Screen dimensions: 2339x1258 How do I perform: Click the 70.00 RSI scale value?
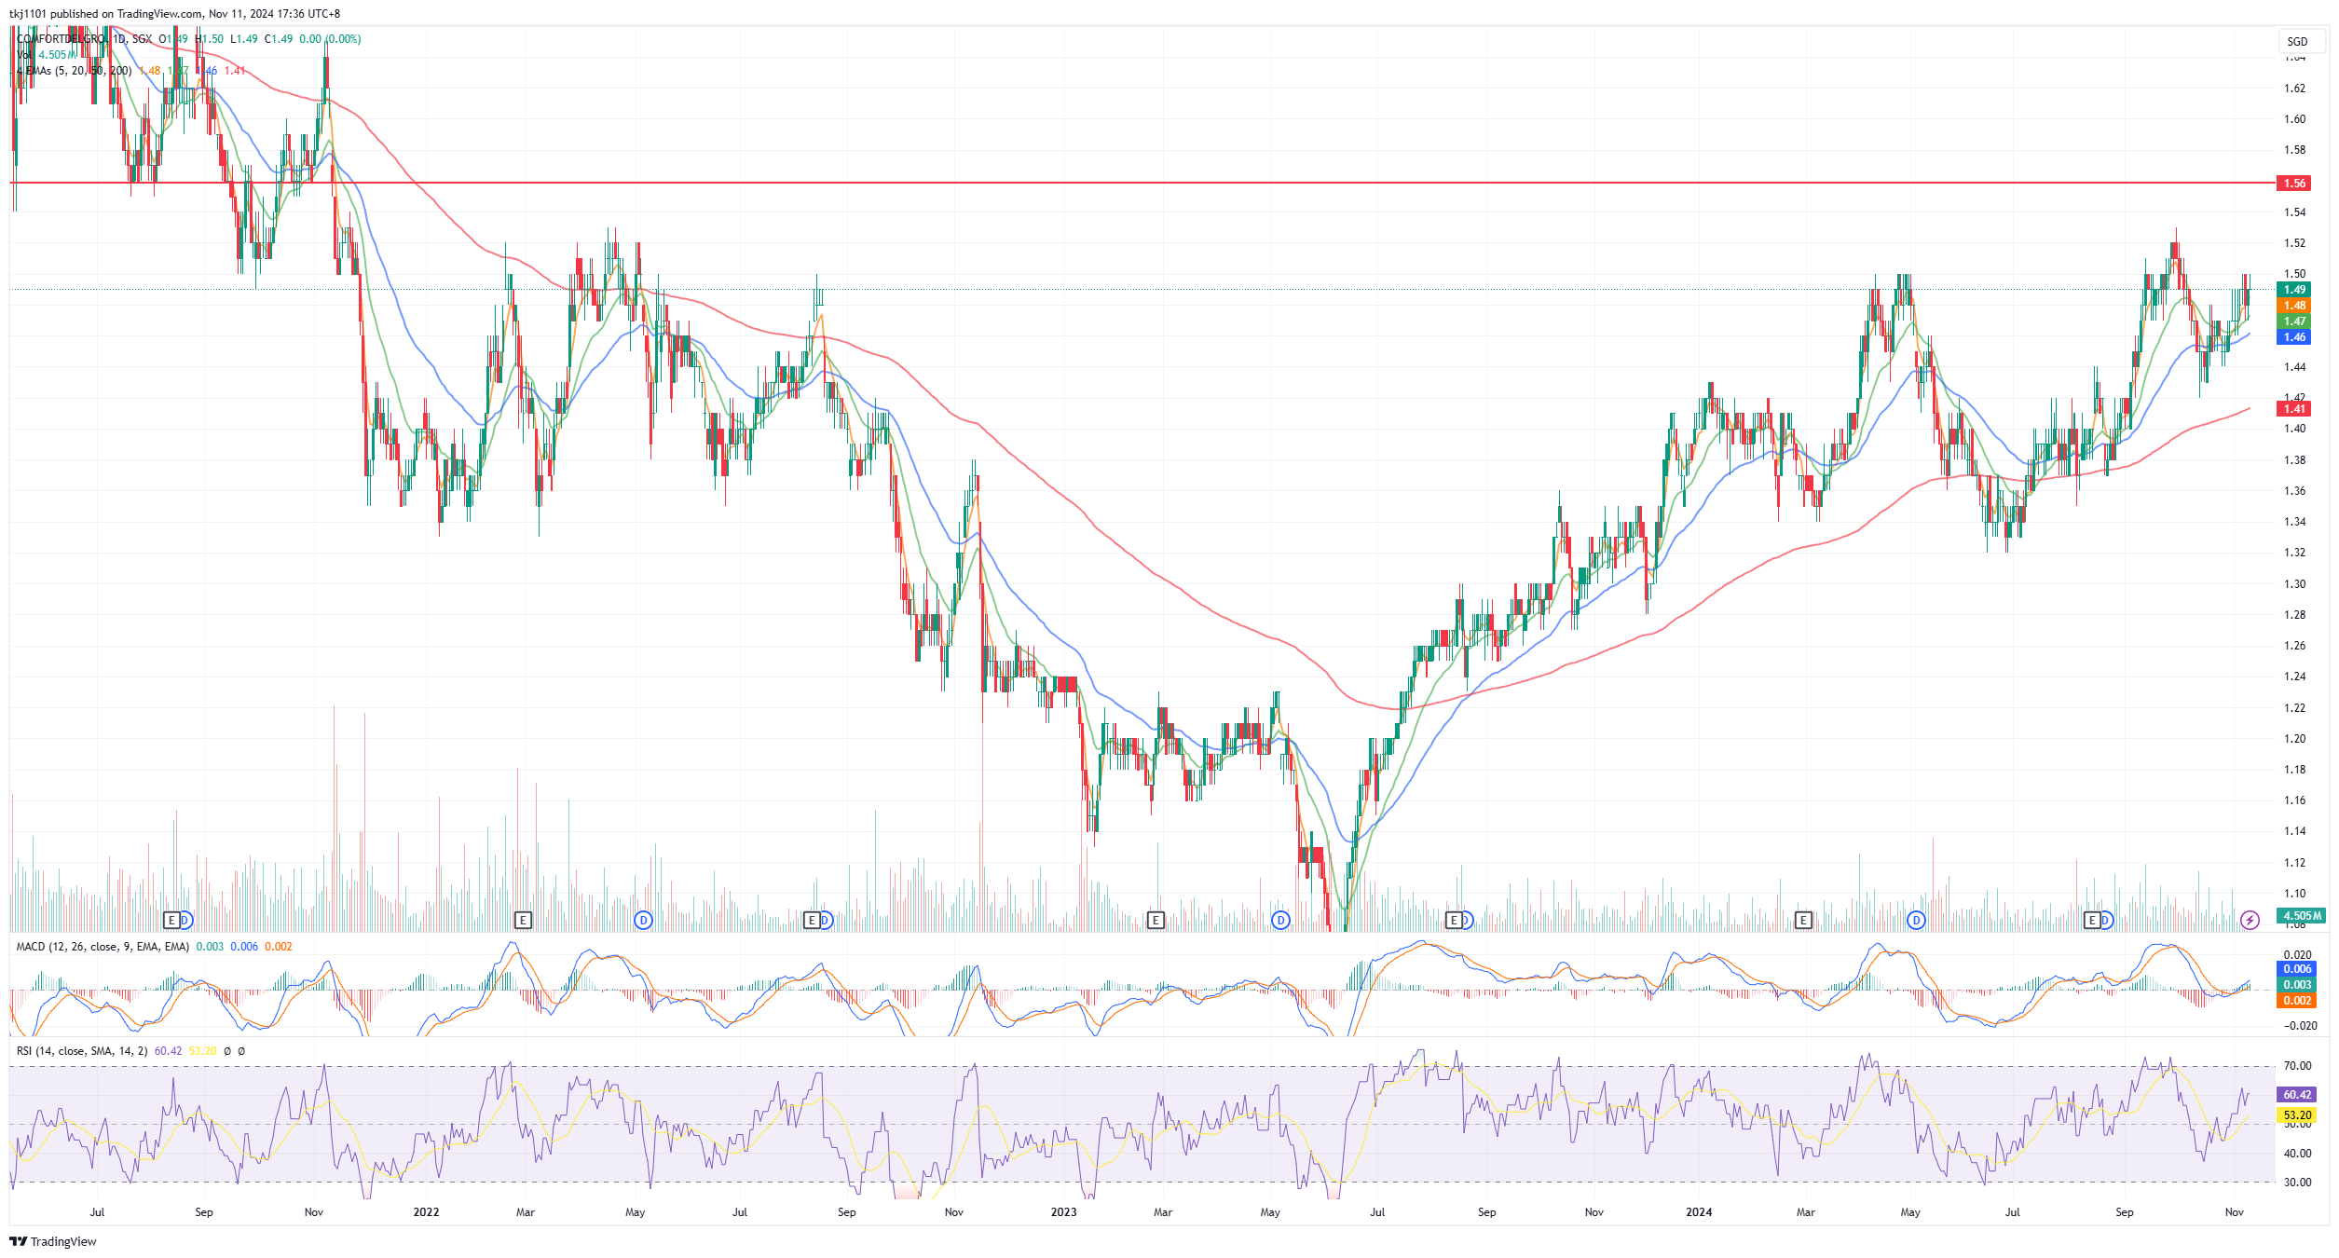[x=2297, y=1066]
